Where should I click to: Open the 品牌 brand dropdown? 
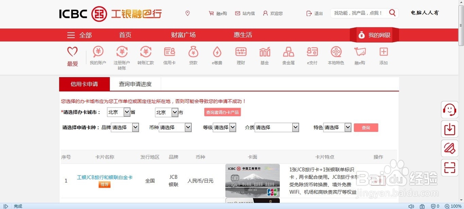click(125, 127)
